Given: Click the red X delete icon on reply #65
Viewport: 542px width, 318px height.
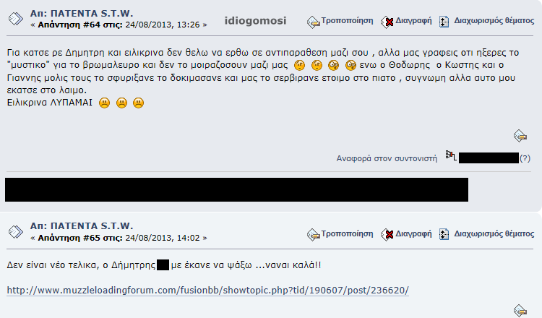Looking at the screenshot, I should 387,235.
